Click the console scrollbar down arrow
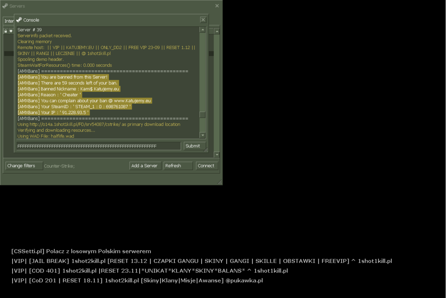 pos(202,135)
